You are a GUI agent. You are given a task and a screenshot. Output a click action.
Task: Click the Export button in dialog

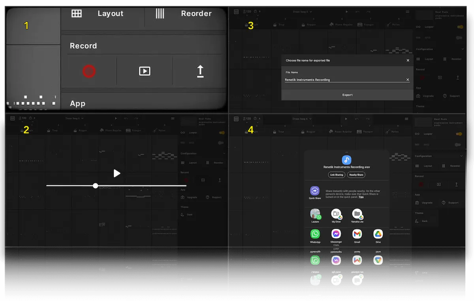click(x=348, y=95)
